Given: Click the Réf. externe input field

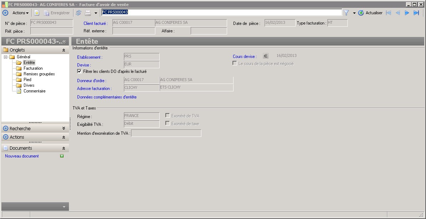Looking at the screenshot, I should (134, 31).
